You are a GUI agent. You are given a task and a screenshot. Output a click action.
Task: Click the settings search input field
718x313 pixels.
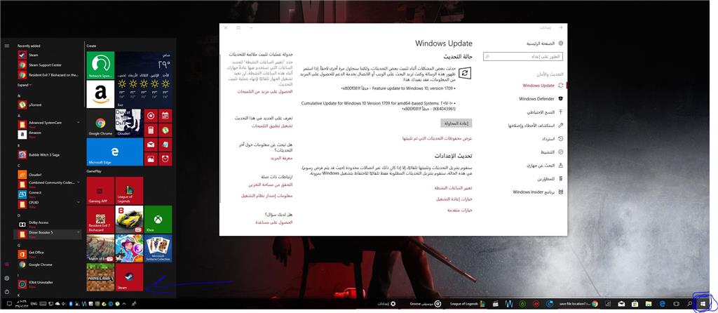(x=523, y=56)
